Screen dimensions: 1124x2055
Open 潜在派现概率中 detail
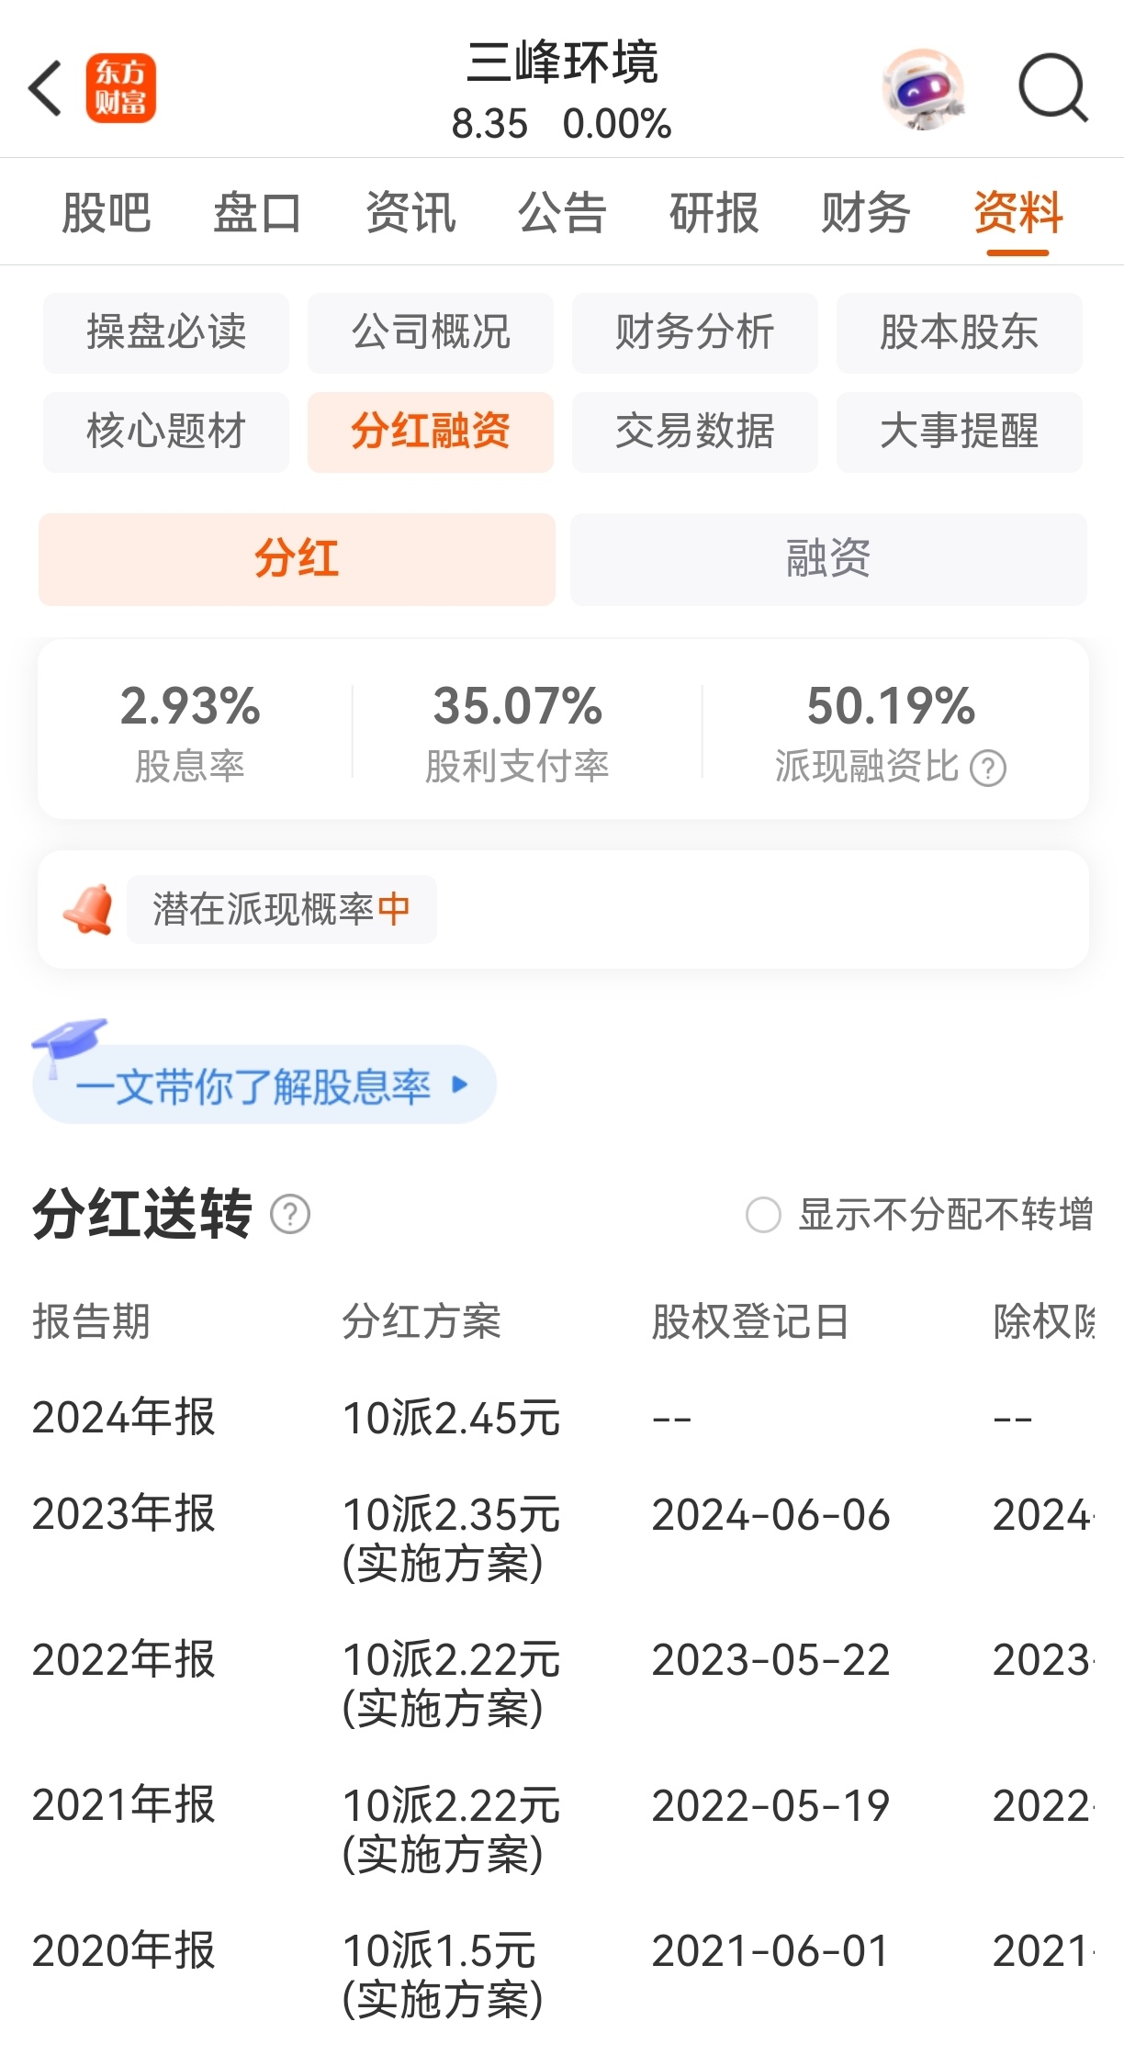pos(281,909)
